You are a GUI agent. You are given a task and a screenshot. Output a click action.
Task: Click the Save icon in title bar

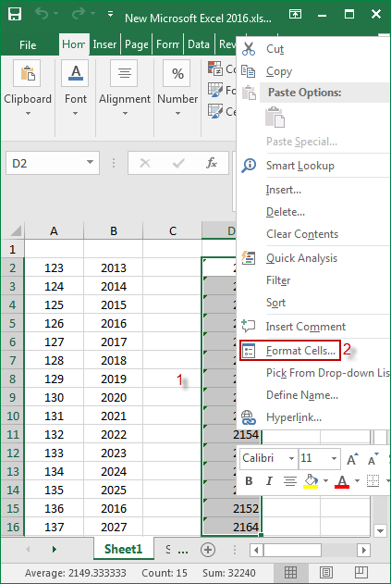point(15,15)
